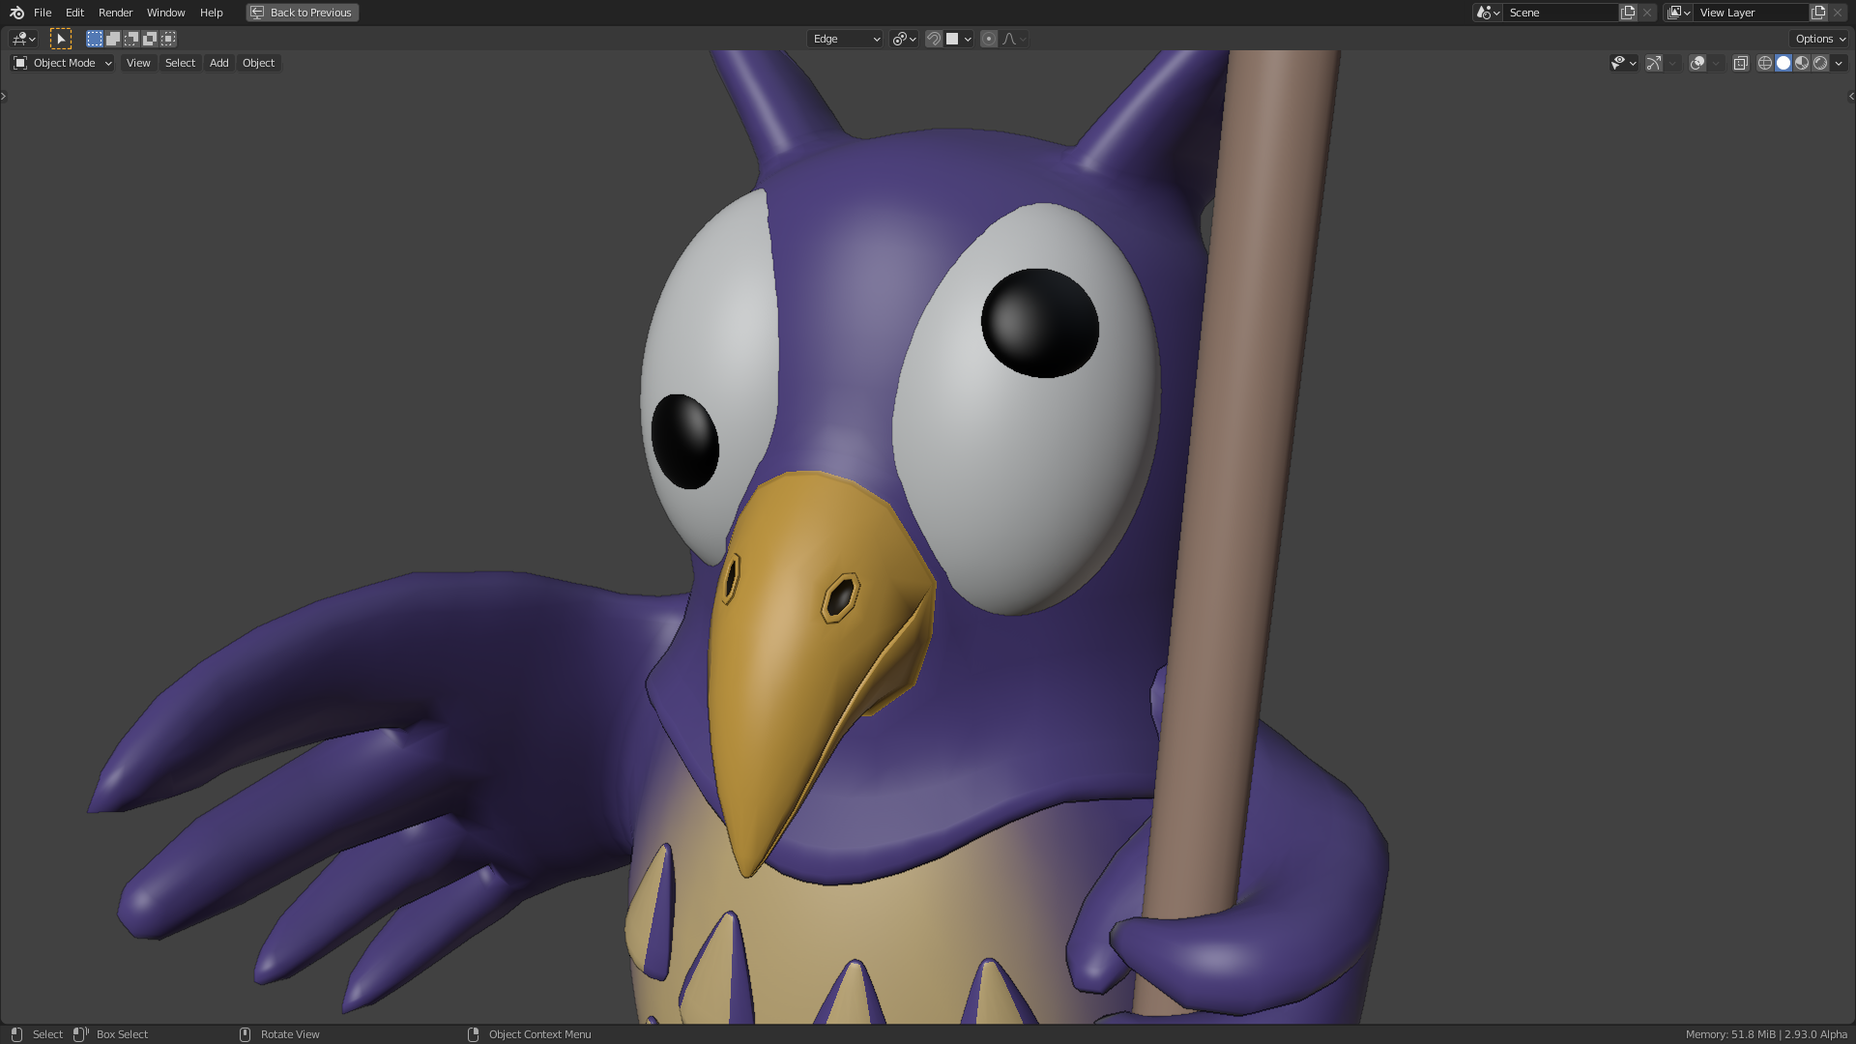Click the Scene name field
Viewport: 1856px width, 1044px height.
tap(1558, 13)
